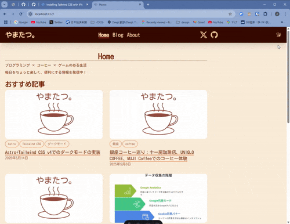
Task: Click the おすすめ記事 heading
Action: [x=25, y=84]
